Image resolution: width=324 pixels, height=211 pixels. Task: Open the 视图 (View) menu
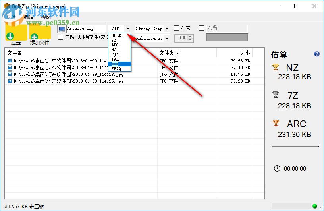pyautogui.click(x=46, y=17)
